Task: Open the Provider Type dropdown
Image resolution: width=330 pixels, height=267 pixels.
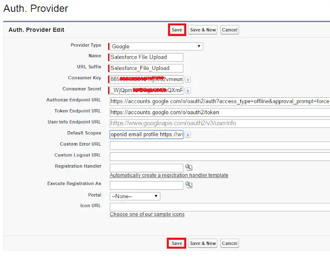Action: pyautogui.click(x=156, y=46)
